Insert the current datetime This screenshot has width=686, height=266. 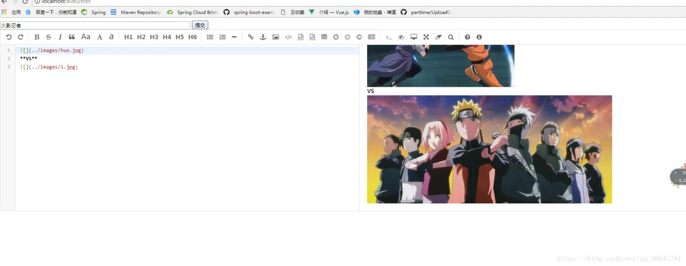(336, 37)
